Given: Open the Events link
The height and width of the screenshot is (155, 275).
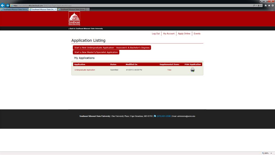Looking at the screenshot, I should click(197, 33).
